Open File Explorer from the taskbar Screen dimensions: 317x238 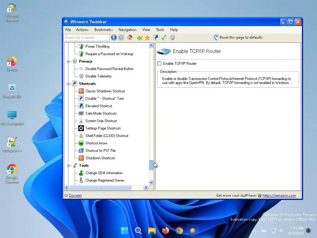(152, 230)
